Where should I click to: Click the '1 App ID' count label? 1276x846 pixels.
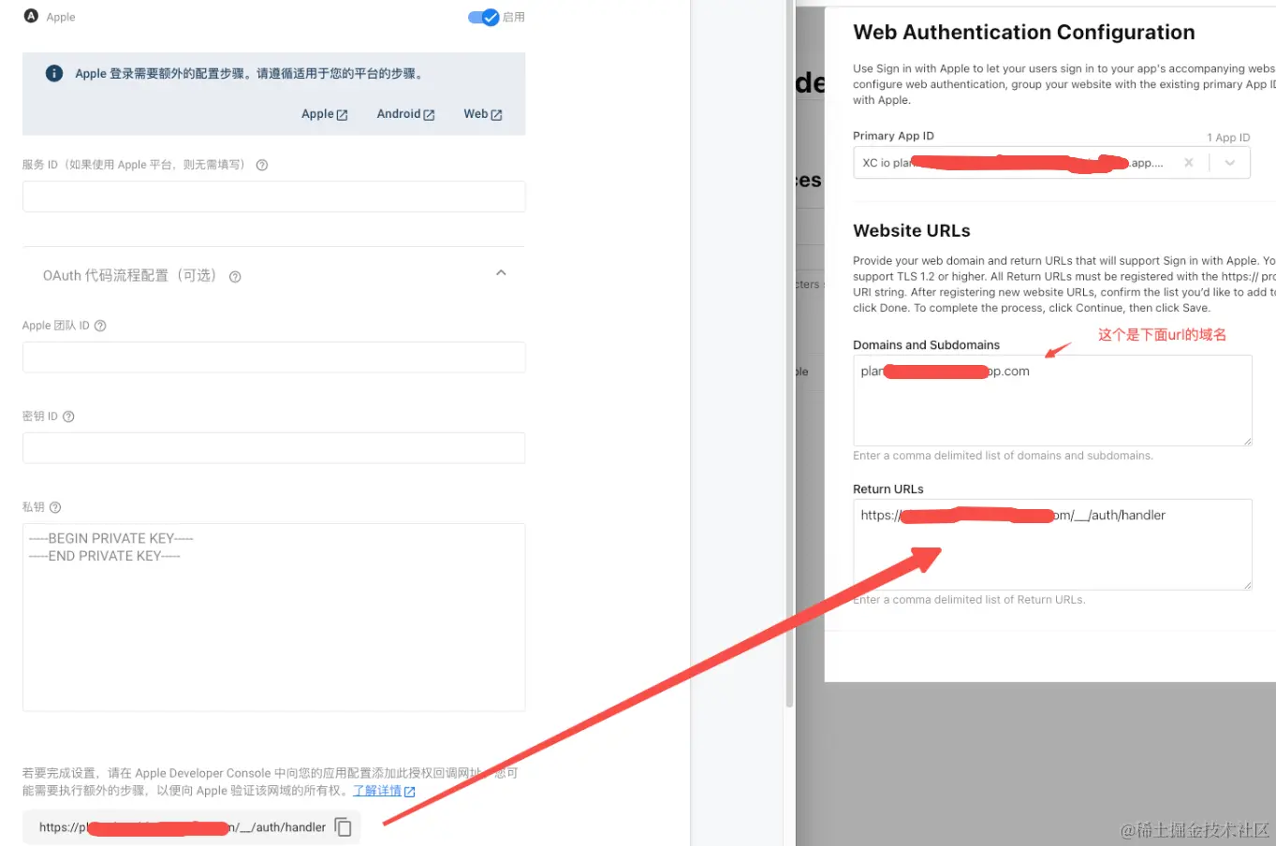tap(1228, 138)
